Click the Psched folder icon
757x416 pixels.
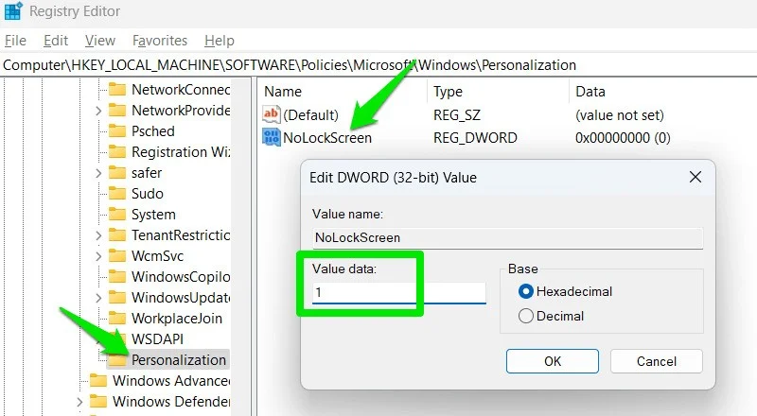(117, 131)
